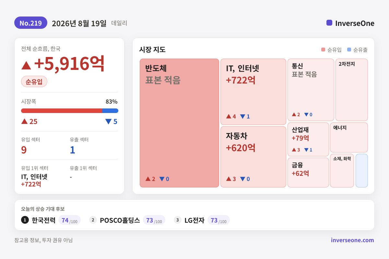The width and height of the screenshot is (389, 259).
Task: Click the up triangle in 통신 tile
Action: (x=294, y=114)
